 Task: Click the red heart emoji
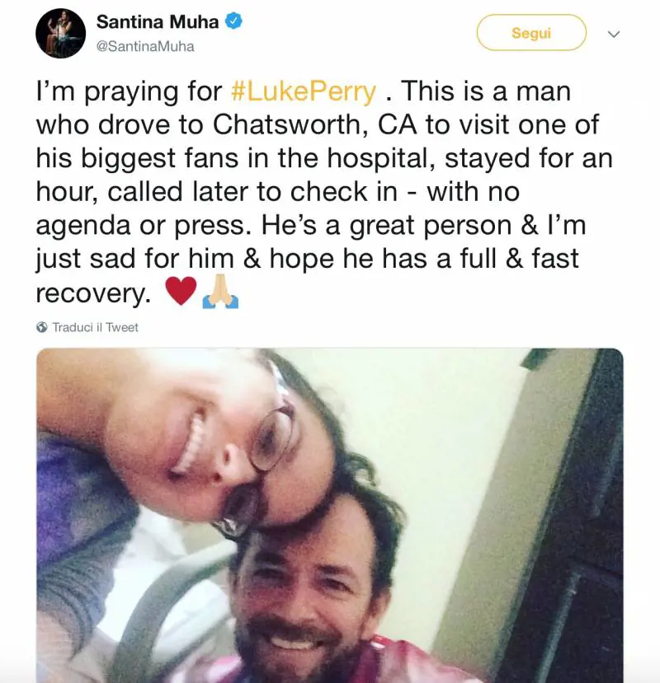tap(181, 291)
